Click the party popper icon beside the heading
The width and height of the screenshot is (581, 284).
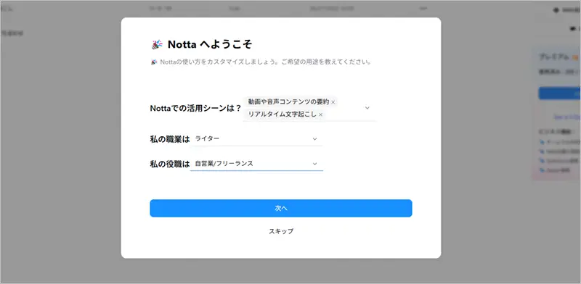click(157, 45)
